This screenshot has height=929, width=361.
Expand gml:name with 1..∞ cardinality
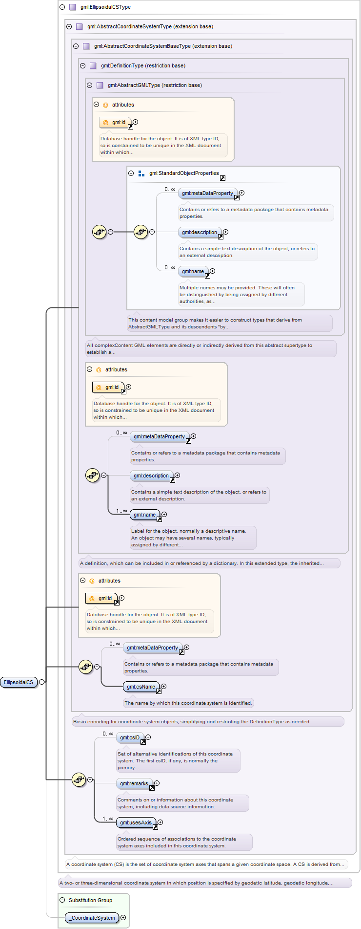164,515
